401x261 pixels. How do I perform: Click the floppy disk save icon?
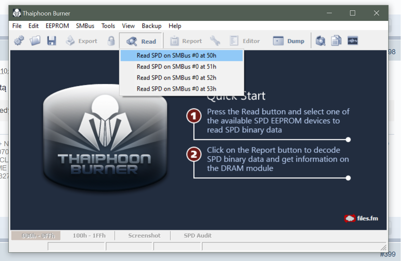point(51,41)
